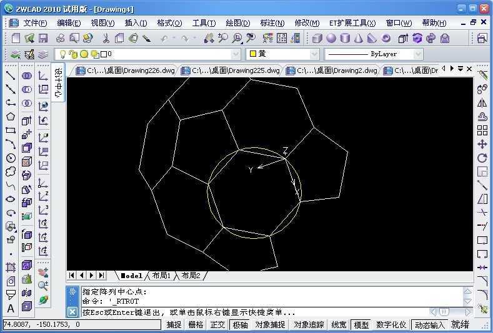The height and width of the screenshot is (333, 493).
Task: Open the ET扩展工具(X) menu
Action: point(352,23)
